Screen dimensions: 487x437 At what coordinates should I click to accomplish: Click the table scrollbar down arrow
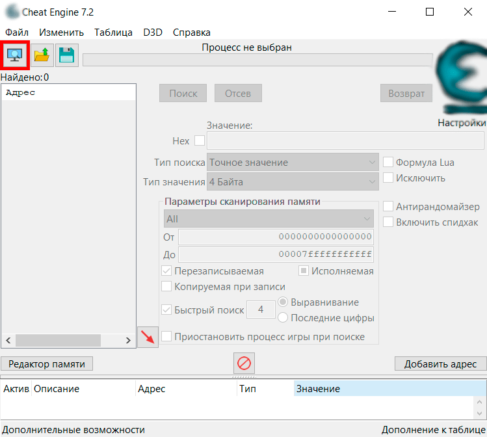coord(480,414)
